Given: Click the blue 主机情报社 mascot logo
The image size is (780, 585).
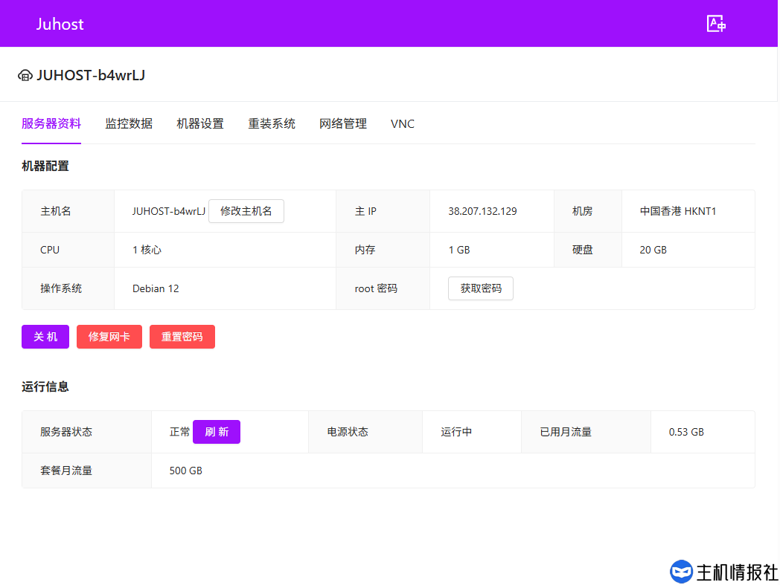Looking at the screenshot, I should coord(681,572).
